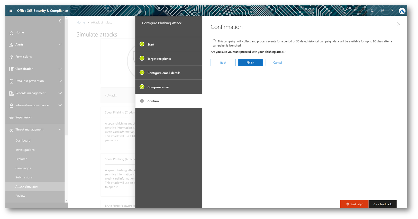Click the Threat management biohazard icon
The width and height of the screenshot is (418, 219).
[x=11, y=130]
